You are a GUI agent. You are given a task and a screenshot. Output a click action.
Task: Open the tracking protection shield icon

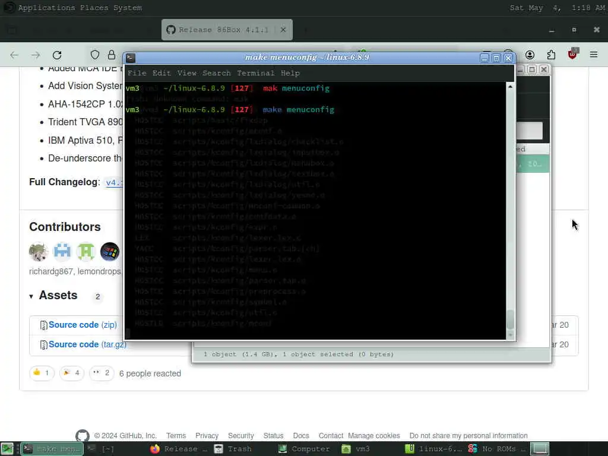tap(95, 55)
